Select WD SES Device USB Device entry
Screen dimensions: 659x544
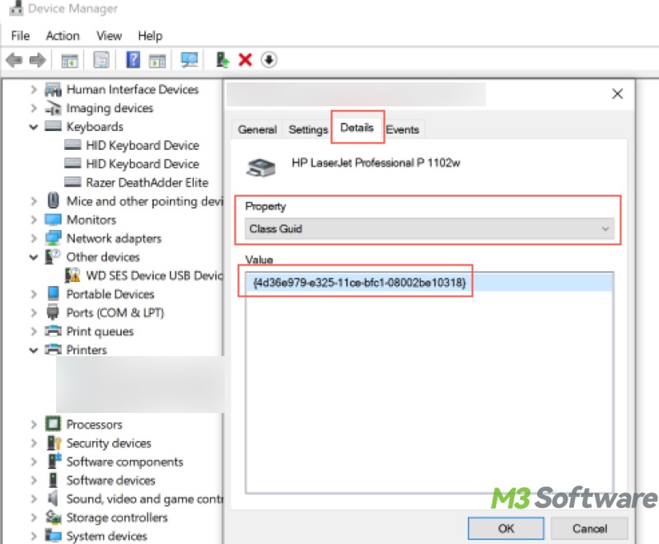(154, 275)
